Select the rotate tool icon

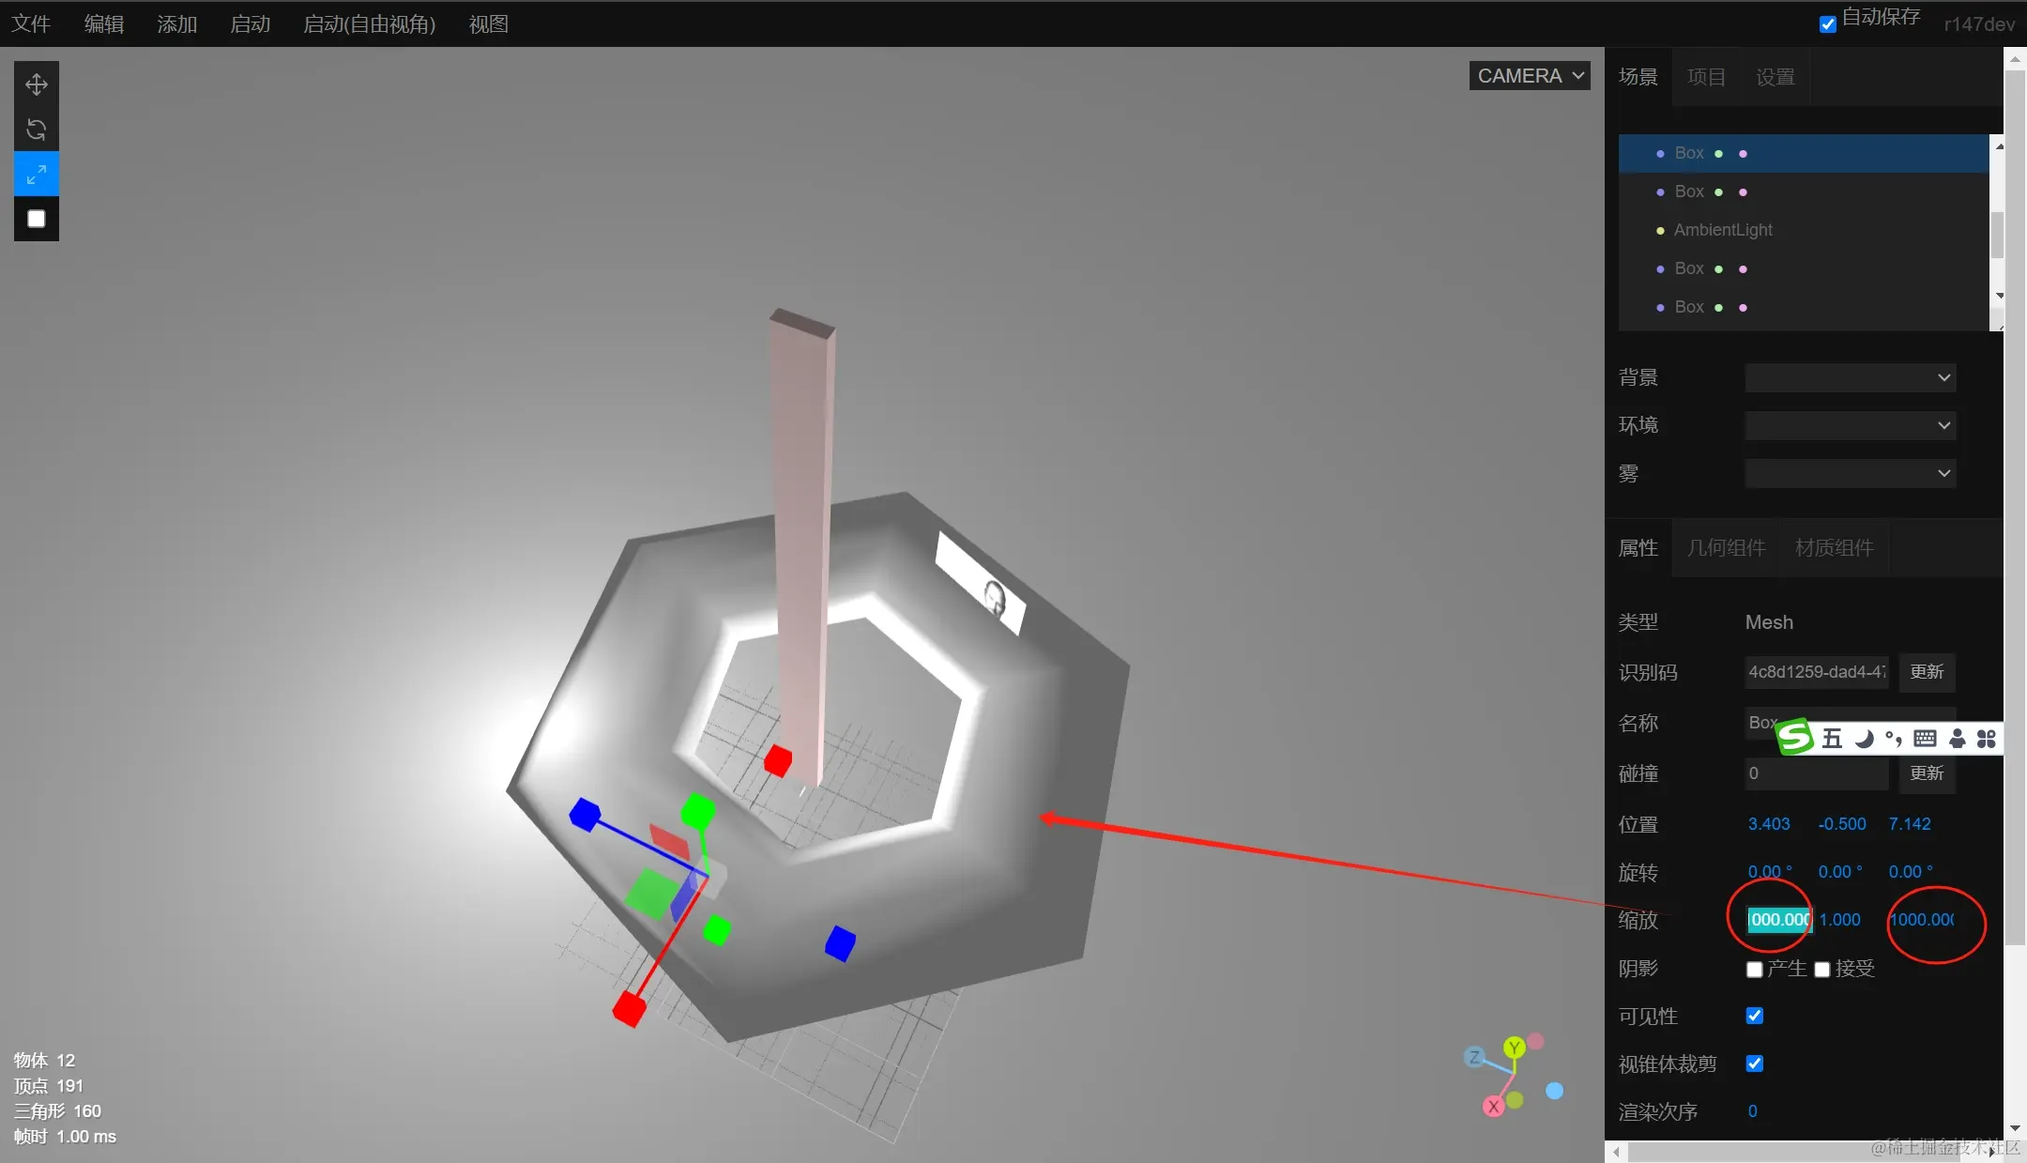36,130
